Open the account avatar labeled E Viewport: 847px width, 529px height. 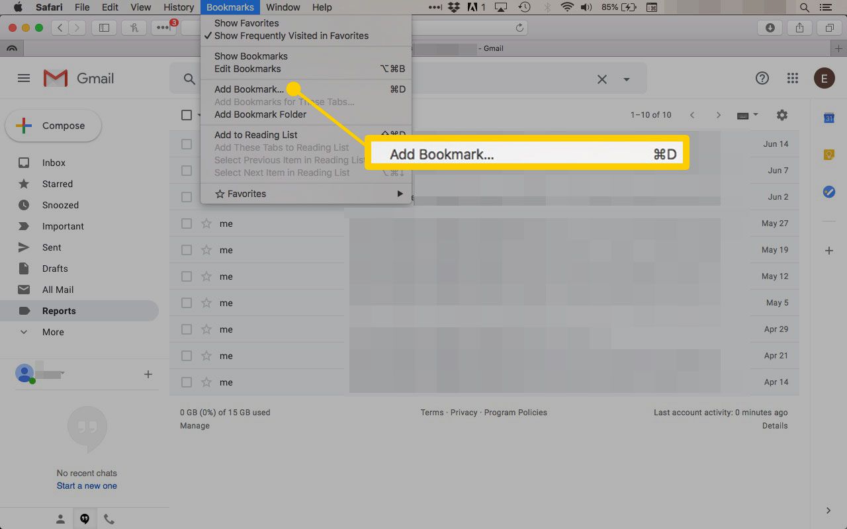click(x=824, y=79)
